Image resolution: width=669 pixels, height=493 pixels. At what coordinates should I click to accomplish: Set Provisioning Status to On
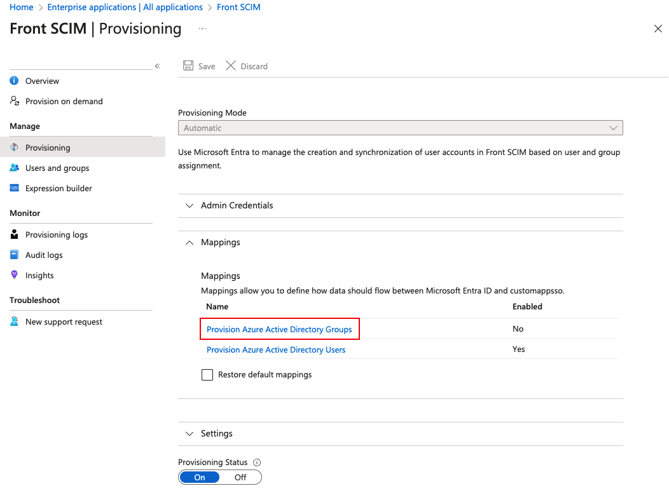(x=200, y=477)
